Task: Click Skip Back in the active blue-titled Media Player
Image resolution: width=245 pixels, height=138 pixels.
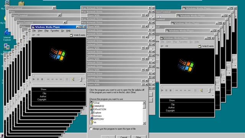Action: pos(48,79)
